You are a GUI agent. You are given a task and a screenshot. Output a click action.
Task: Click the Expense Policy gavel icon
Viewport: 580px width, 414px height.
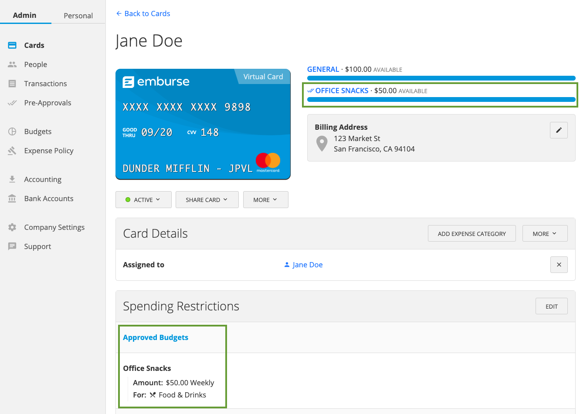[x=12, y=151]
